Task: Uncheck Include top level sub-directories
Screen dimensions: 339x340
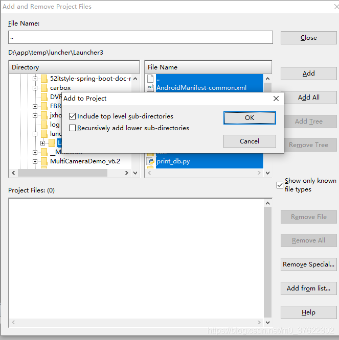Action: point(72,116)
